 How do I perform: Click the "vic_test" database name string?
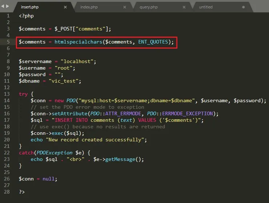click(x=64, y=81)
